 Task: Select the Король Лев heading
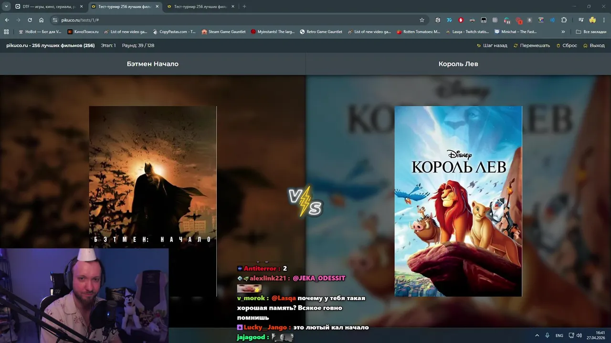(x=458, y=64)
